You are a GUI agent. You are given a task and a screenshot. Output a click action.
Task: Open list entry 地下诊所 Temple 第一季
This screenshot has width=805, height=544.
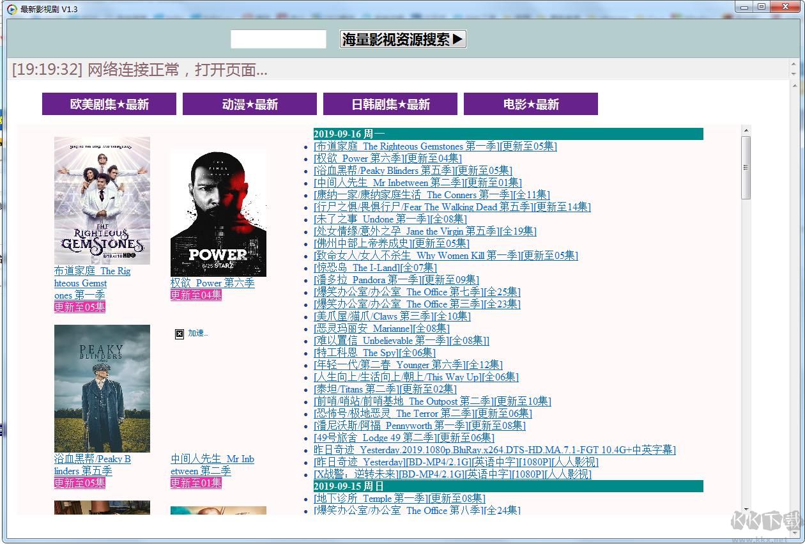399,499
